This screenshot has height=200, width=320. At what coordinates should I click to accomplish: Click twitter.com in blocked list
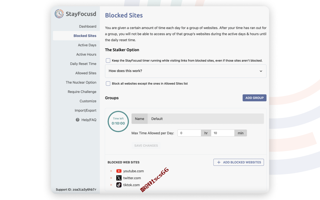[132, 178]
